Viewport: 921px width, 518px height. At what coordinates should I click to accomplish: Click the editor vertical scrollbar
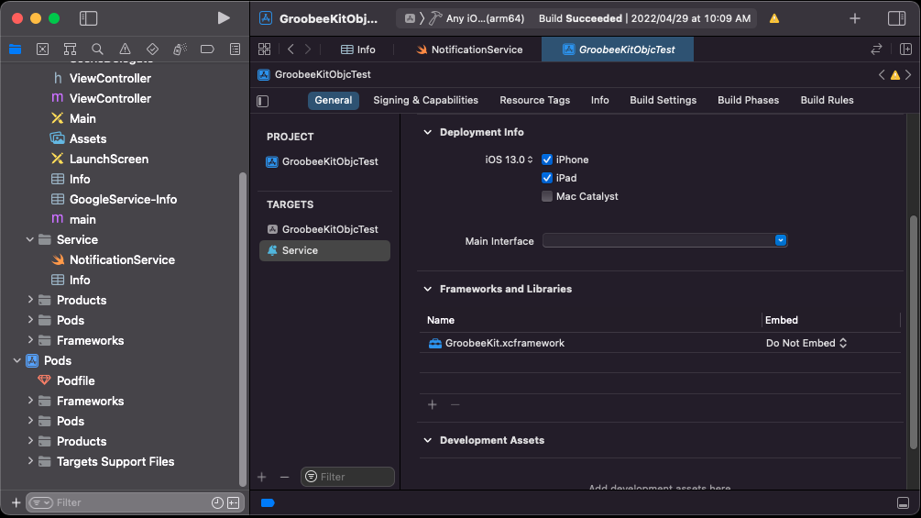[x=914, y=333]
